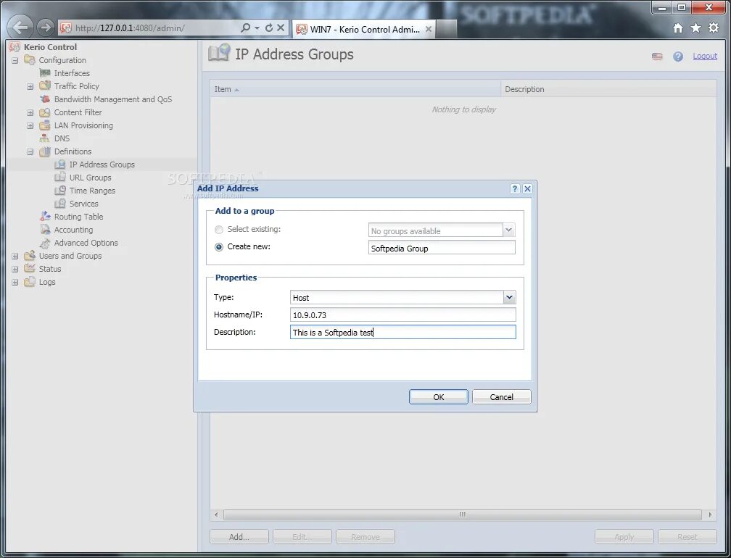Viewport: 731px width, 558px height.
Task: Click the Logout link
Action: pyautogui.click(x=704, y=56)
